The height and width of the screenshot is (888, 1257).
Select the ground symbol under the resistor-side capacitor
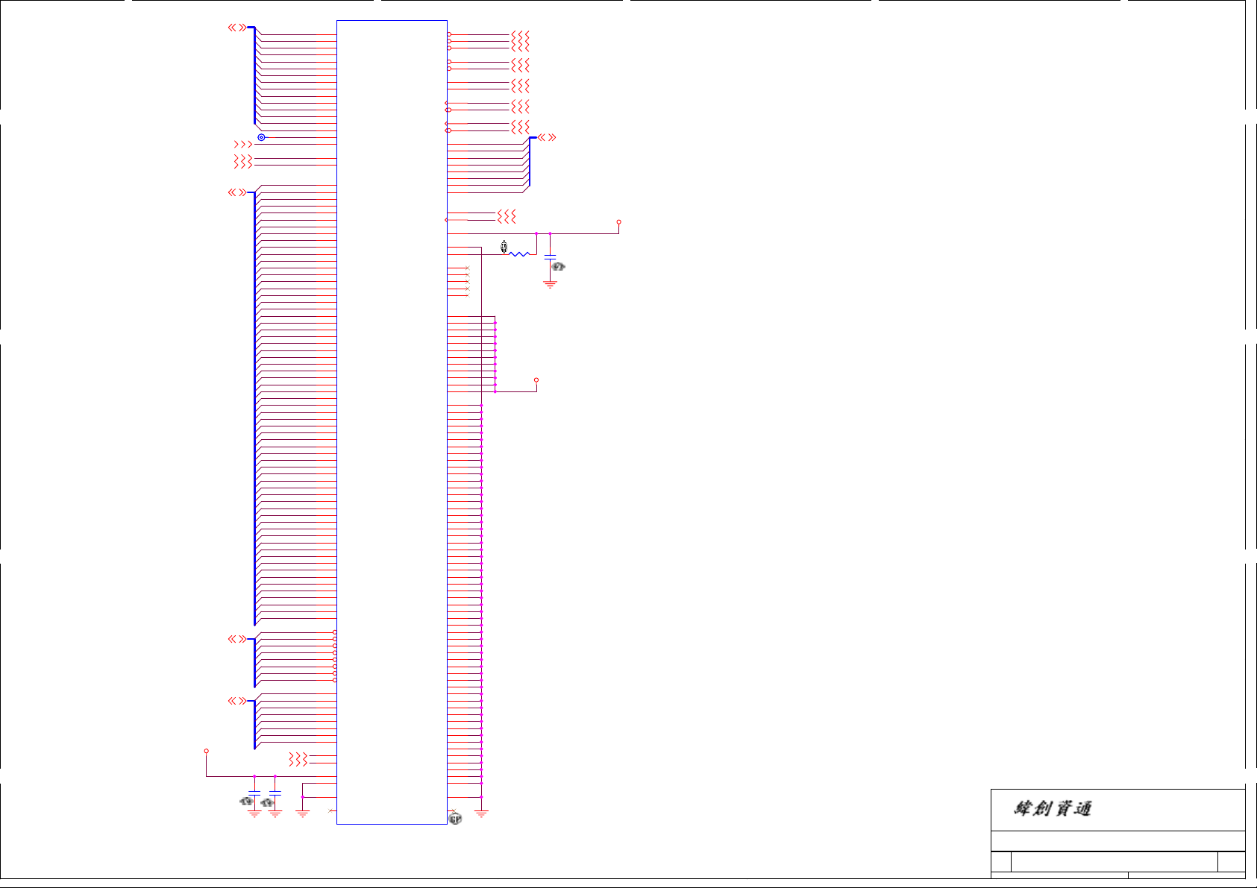tap(550, 285)
